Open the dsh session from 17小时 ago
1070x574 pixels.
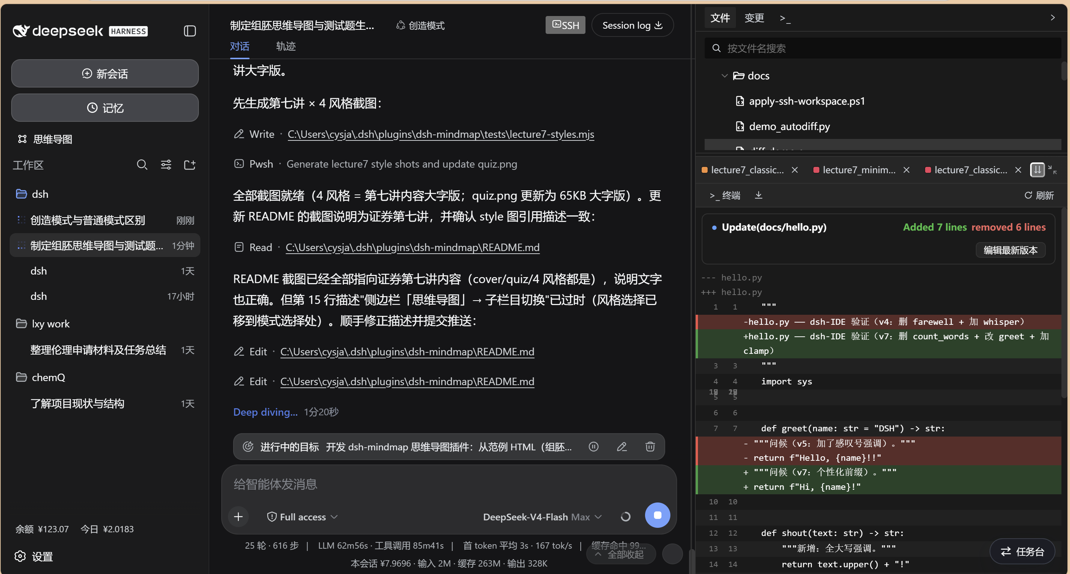tap(105, 296)
